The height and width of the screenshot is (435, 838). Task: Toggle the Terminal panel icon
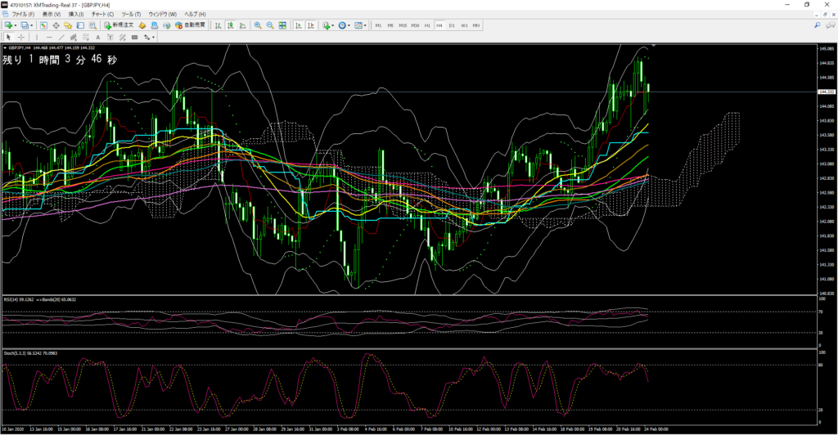tap(80, 25)
